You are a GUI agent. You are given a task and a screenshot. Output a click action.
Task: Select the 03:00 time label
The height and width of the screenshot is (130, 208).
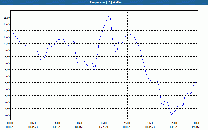(34, 123)
